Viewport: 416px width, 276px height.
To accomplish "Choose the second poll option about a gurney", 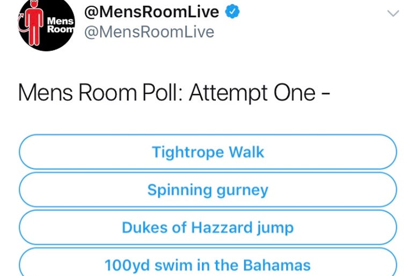I will point(208,190).
